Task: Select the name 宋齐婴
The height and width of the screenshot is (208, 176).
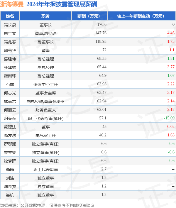Action: click(x=10, y=152)
